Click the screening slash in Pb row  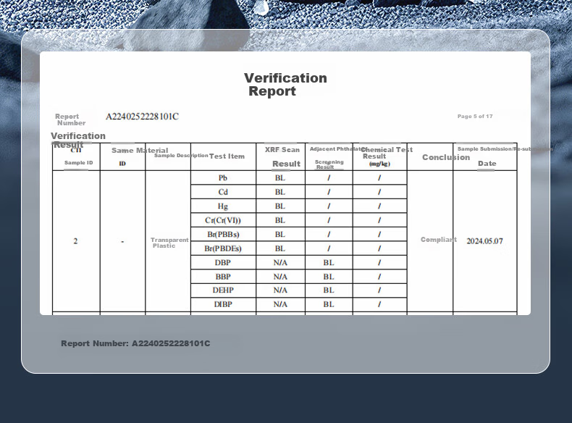pyautogui.click(x=329, y=177)
